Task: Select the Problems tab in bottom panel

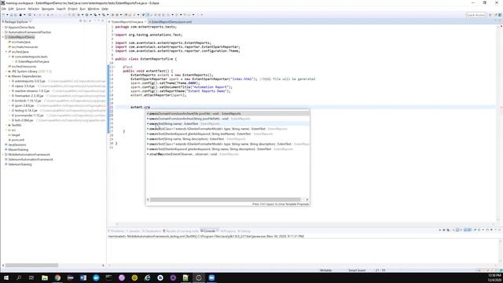Action: pos(116,230)
